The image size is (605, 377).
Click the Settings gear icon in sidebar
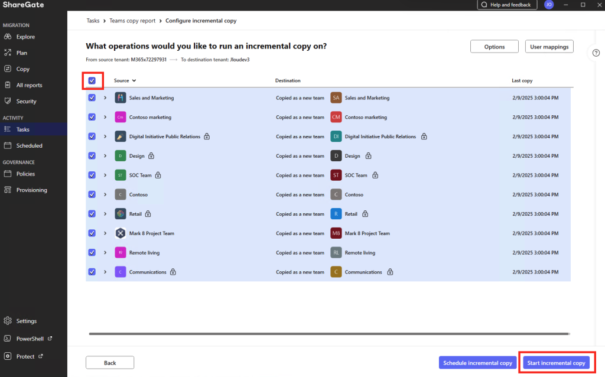click(8, 321)
